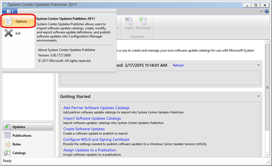The height and width of the screenshot is (166, 272).
Task: Switch to the Publications workspace
Action: pos(28,136)
